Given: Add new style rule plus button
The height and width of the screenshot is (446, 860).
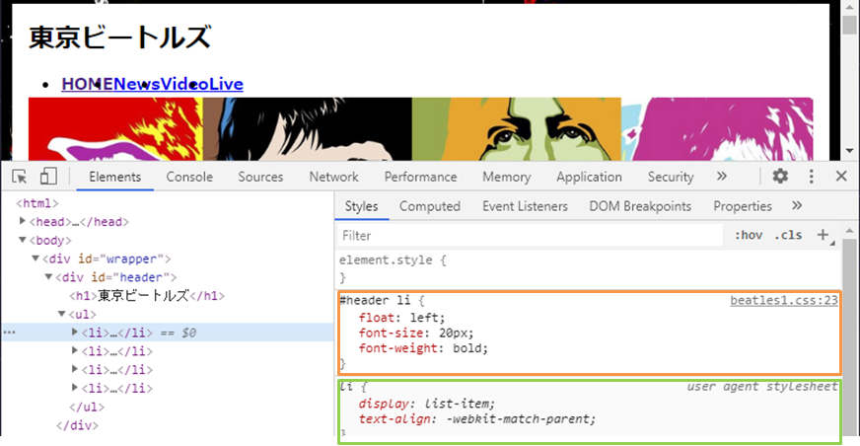Looking at the screenshot, I should point(823,235).
